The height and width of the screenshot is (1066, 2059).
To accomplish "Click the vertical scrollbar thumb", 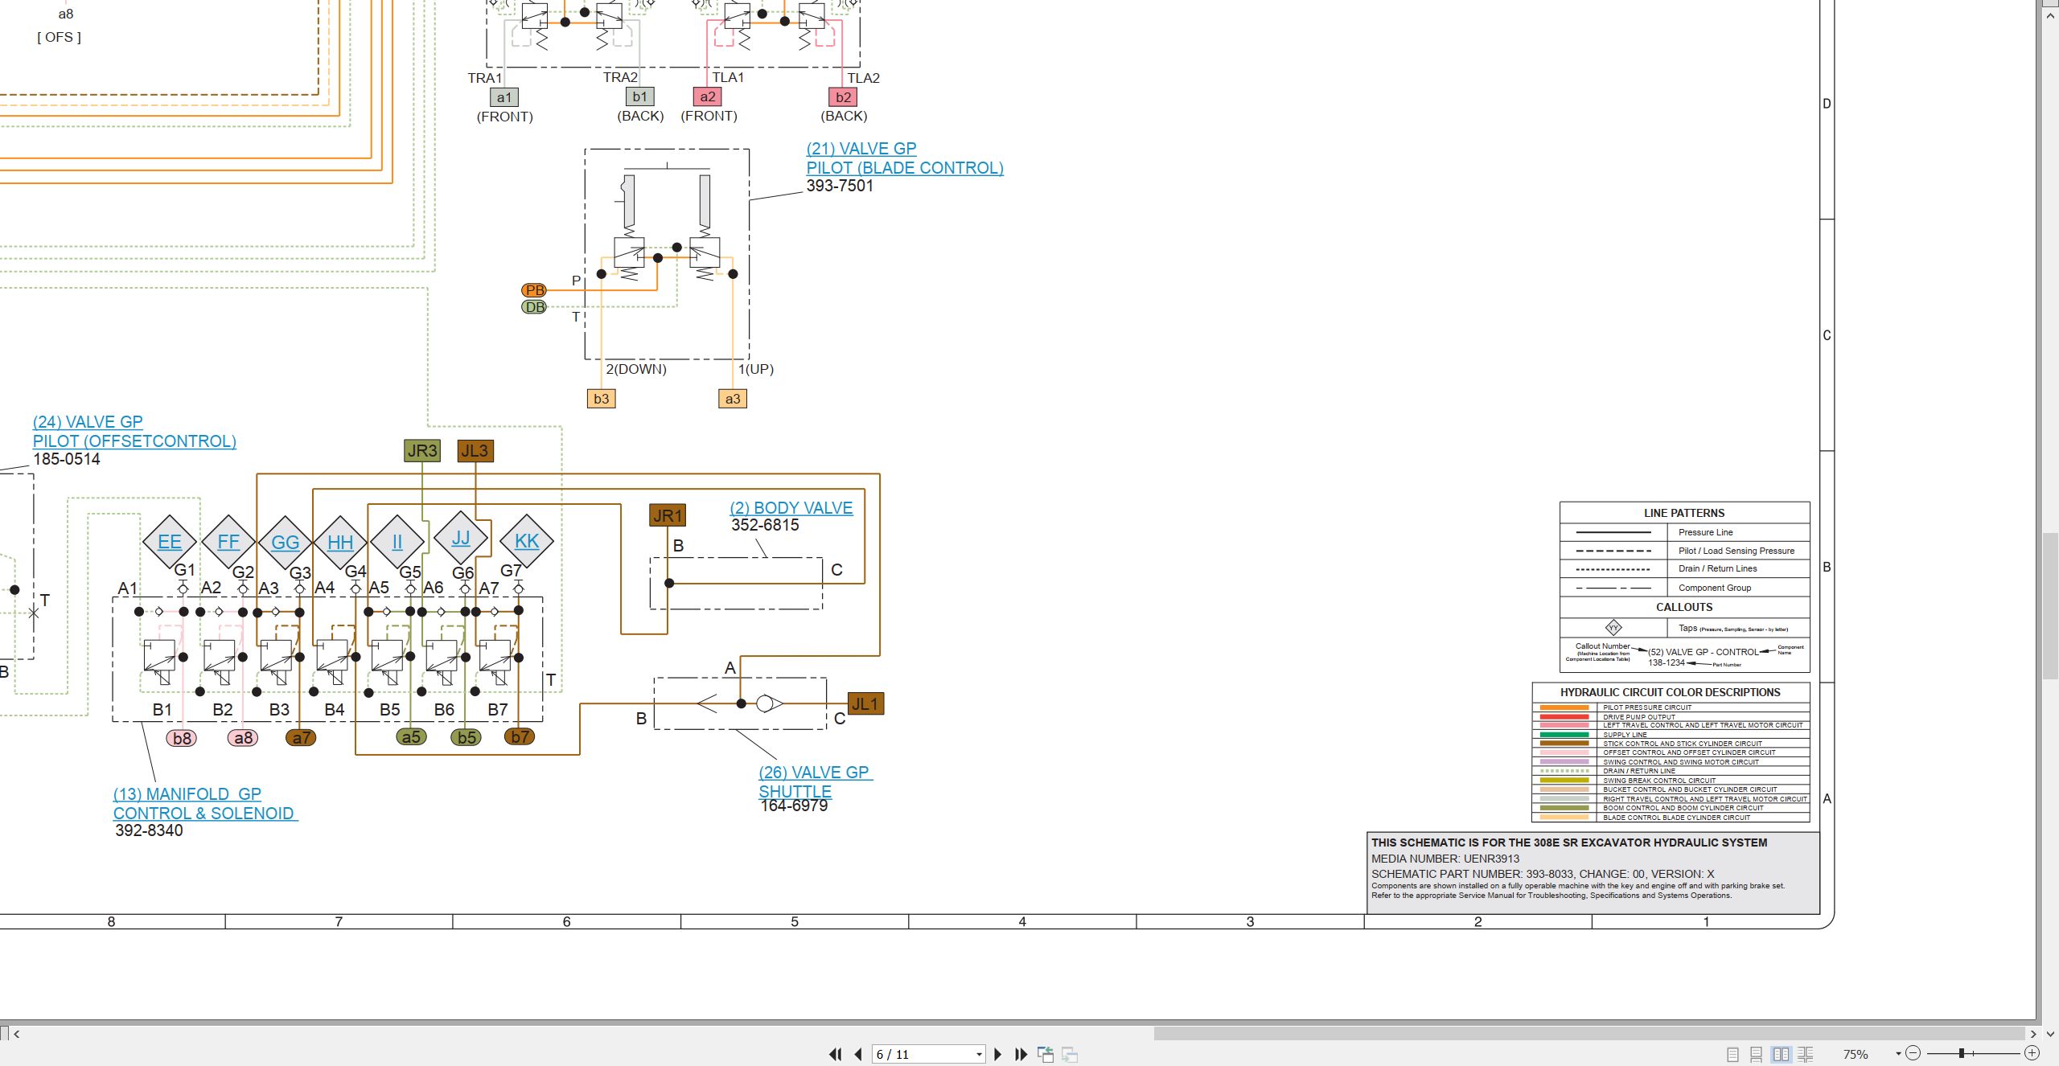I will (2051, 606).
